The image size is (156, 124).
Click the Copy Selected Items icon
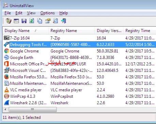click(x=40, y=21)
